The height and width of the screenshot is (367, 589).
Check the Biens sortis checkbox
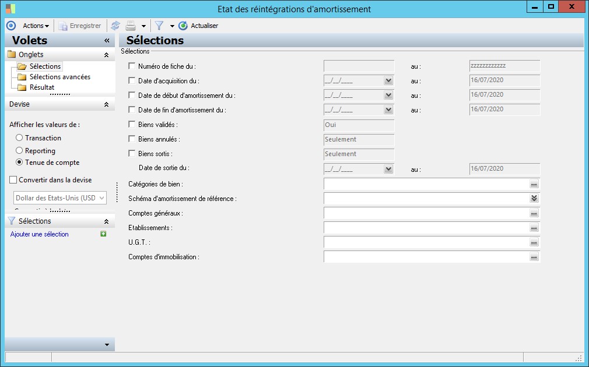(x=132, y=153)
